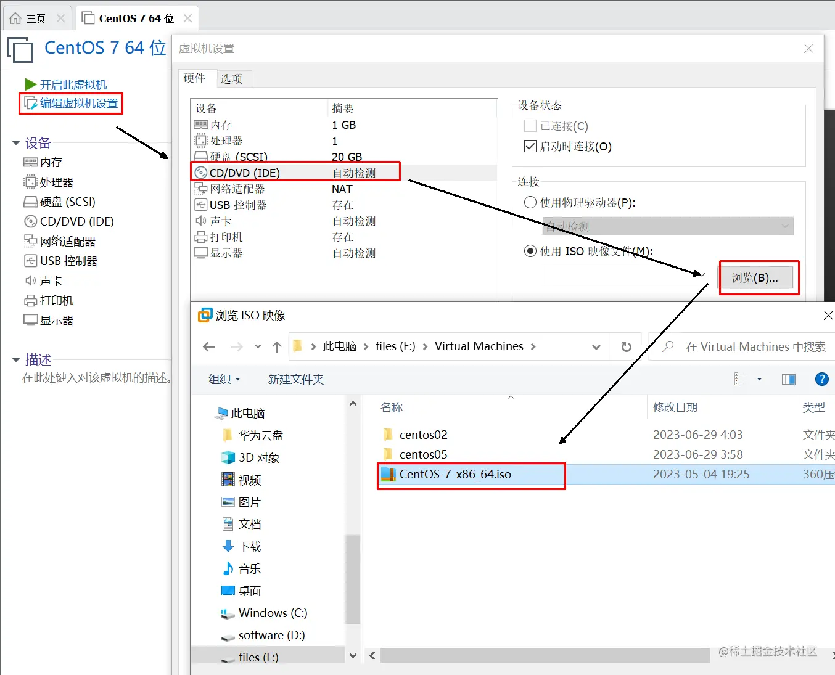This screenshot has width=835, height=675.
Task: Collapse the 描述 section in the sidebar
Action: (16, 359)
